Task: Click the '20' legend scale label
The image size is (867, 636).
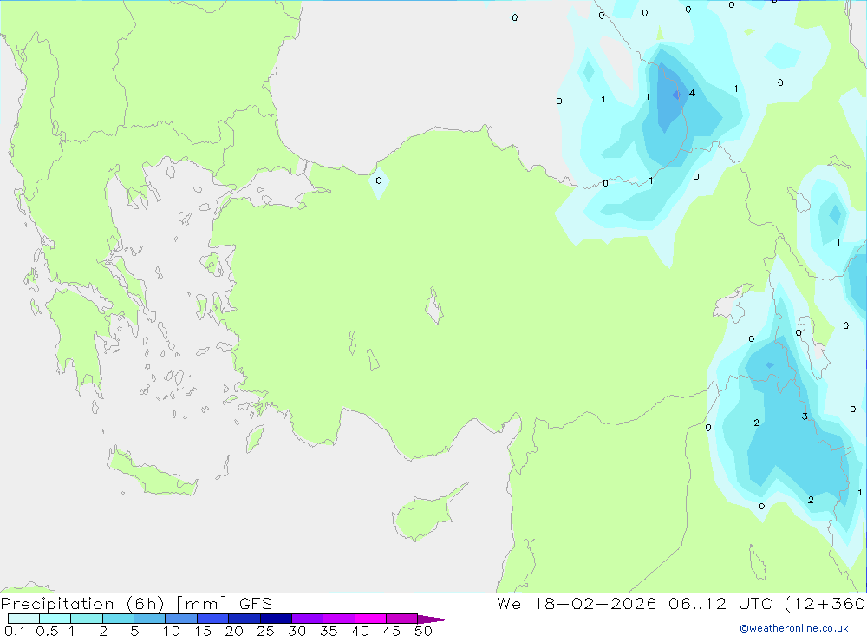Action: 234,631
